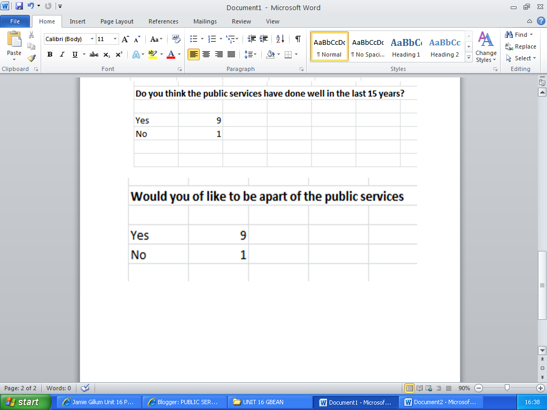Switch to the Review tab

click(241, 21)
